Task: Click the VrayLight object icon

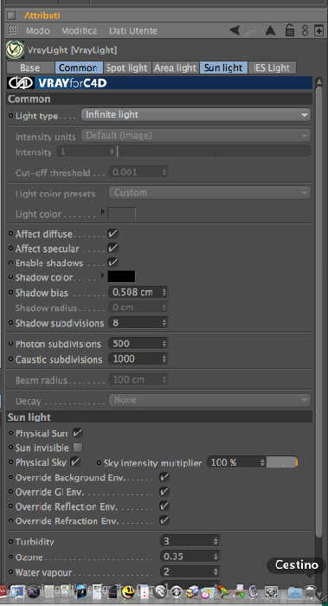Action: click(15, 50)
